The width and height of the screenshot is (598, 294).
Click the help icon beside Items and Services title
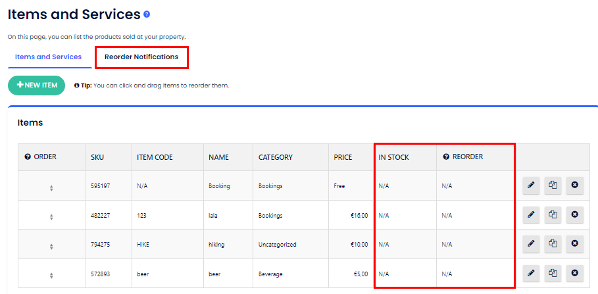[147, 14]
